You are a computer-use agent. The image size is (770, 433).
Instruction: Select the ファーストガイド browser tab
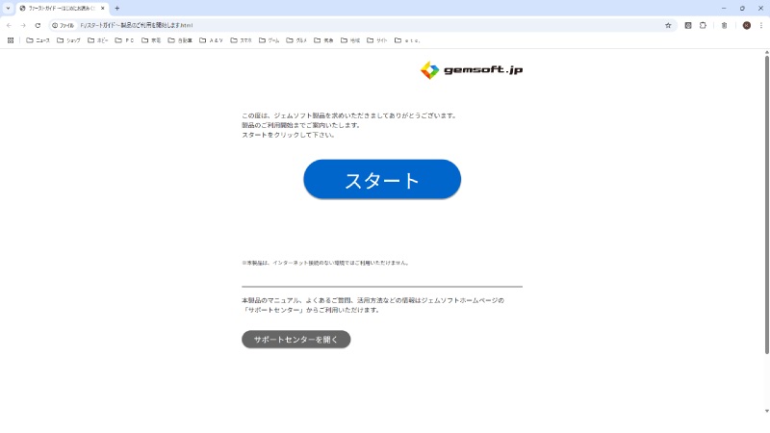[x=60, y=8]
